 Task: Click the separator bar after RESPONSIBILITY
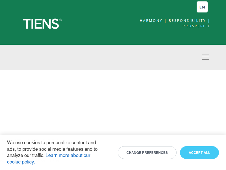[x=209, y=20]
